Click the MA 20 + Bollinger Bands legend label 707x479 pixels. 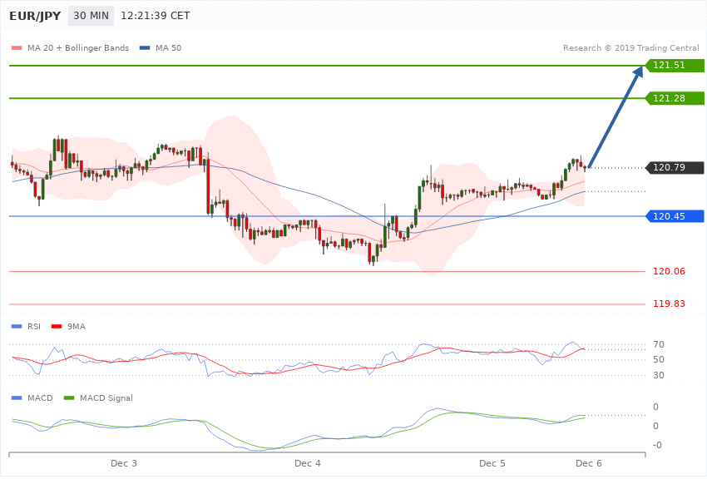click(78, 47)
